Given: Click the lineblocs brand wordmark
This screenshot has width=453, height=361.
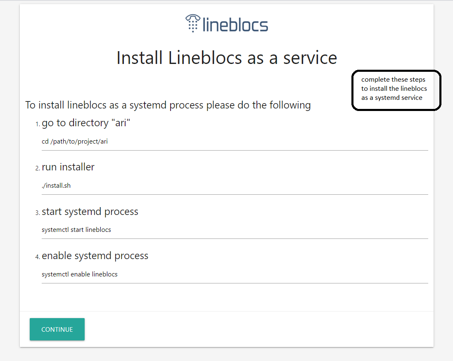Looking at the screenshot, I should [x=235, y=25].
